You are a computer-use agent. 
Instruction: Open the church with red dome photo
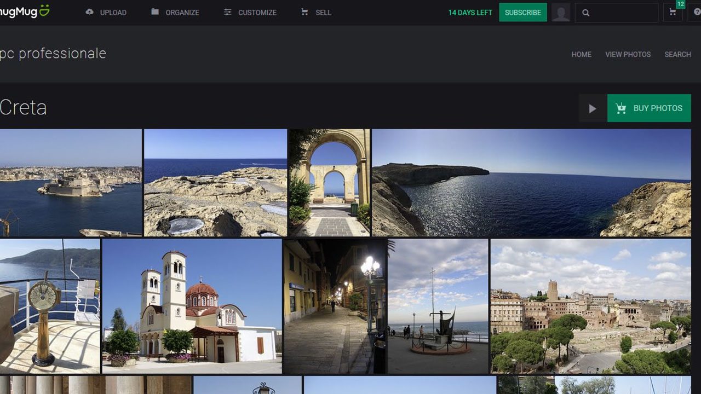(192, 306)
